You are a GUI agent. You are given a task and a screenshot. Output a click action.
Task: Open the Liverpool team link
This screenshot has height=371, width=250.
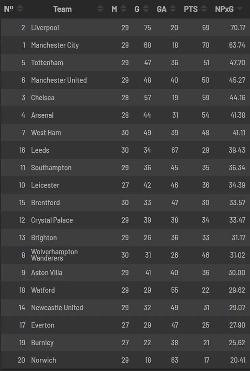pos(45,28)
